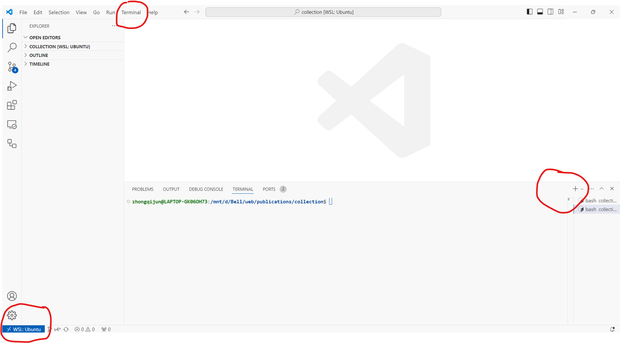
Task: Open the Remote Explorer icon
Action: point(12,125)
